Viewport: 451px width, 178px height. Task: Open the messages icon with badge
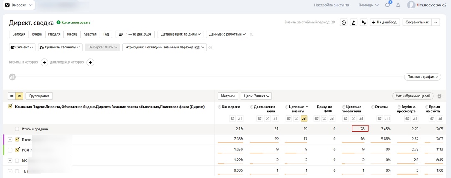point(388,5)
